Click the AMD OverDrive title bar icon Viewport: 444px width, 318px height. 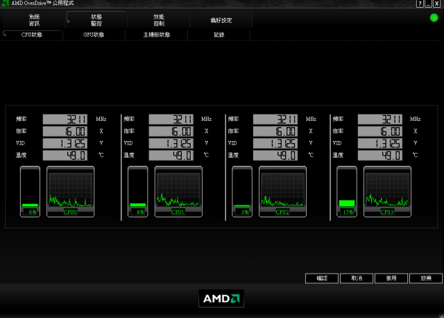tap(5, 3)
